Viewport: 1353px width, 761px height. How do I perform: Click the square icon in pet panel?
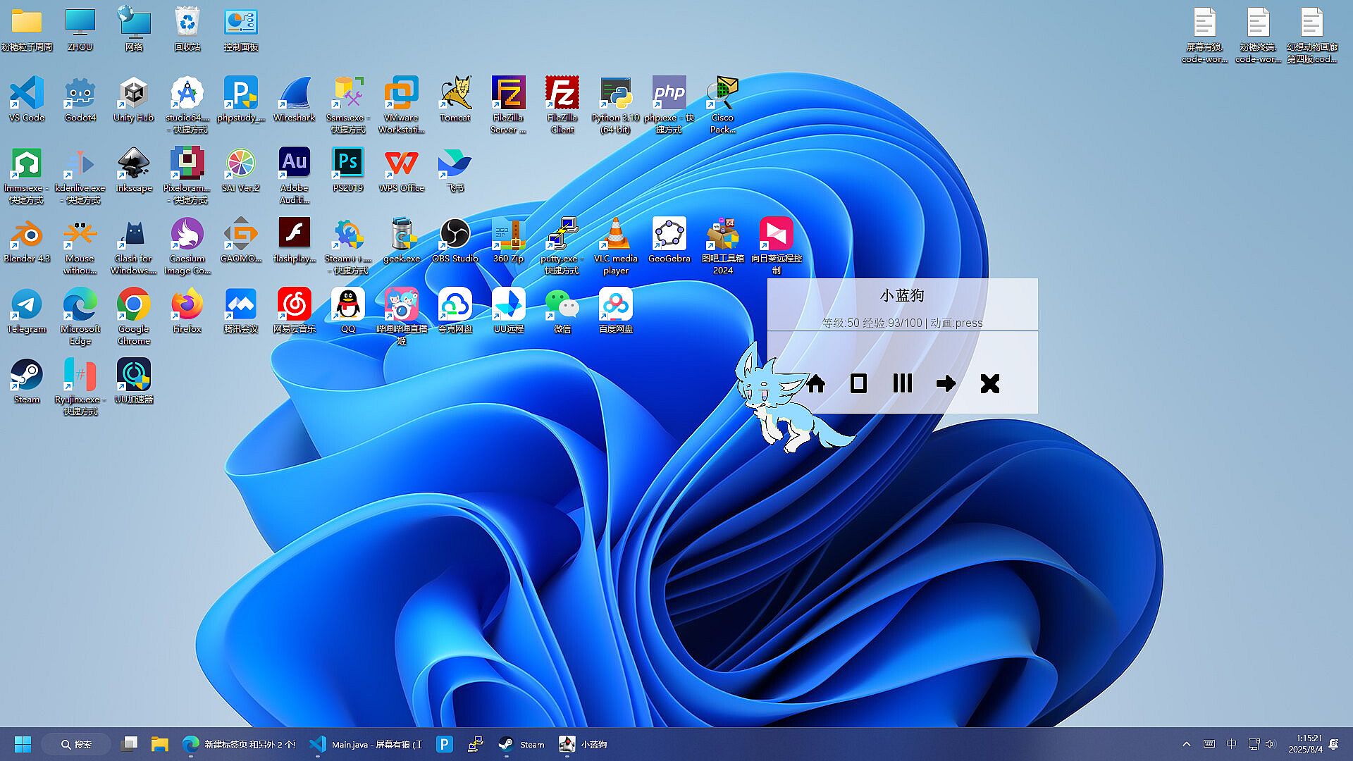[858, 383]
